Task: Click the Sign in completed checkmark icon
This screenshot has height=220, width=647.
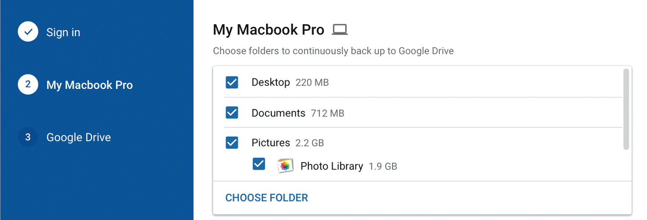Action: click(x=28, y=32)
